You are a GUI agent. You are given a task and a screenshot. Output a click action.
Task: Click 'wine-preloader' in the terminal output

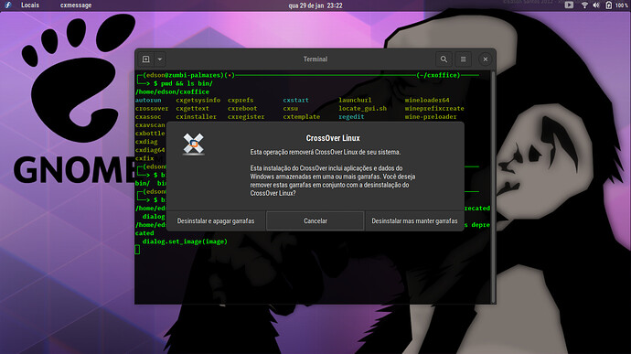431,117
